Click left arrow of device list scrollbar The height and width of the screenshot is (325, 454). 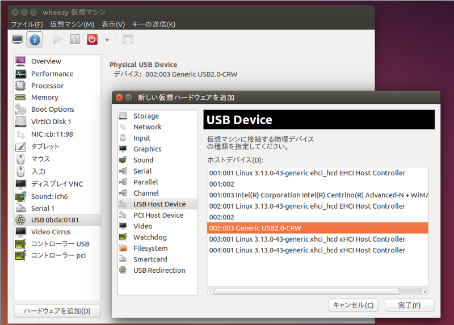tap(210, 292)
